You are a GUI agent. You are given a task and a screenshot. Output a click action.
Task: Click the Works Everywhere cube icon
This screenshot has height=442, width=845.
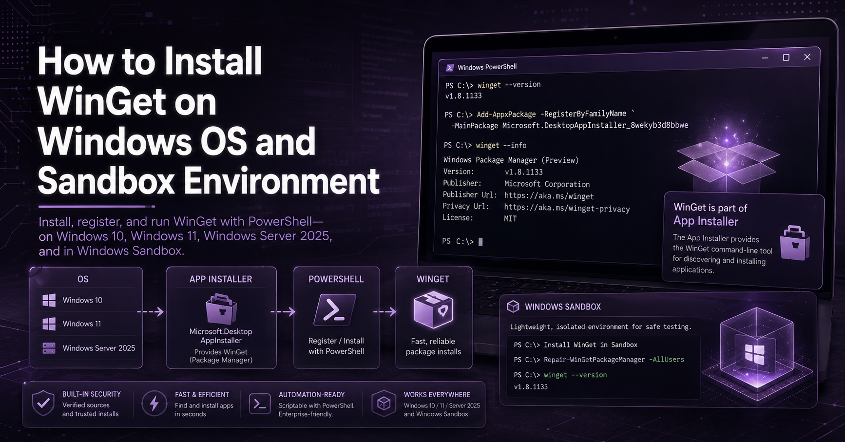384,404
